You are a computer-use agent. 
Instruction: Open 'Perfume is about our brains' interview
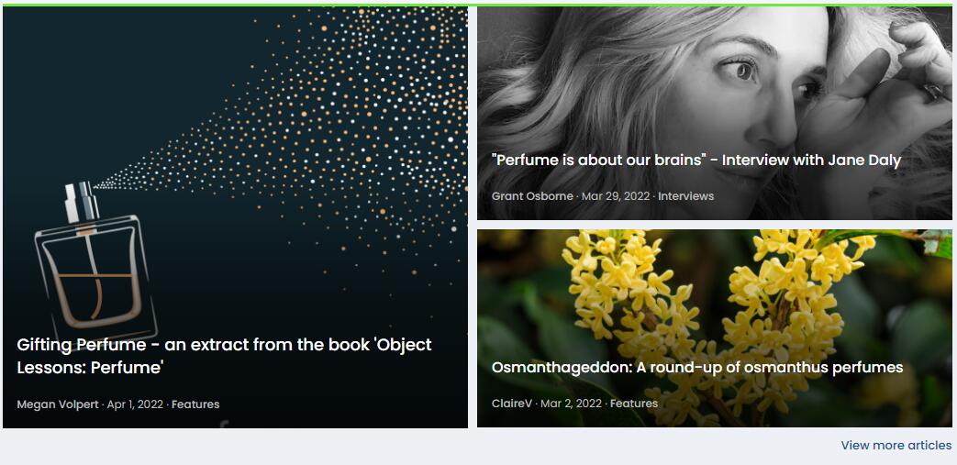tap(695, 161)
